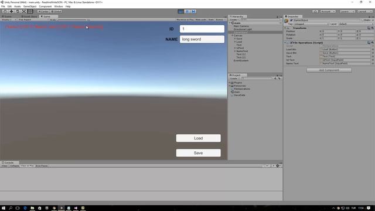
Task: Open the Window menu
Action: [59, 6]
